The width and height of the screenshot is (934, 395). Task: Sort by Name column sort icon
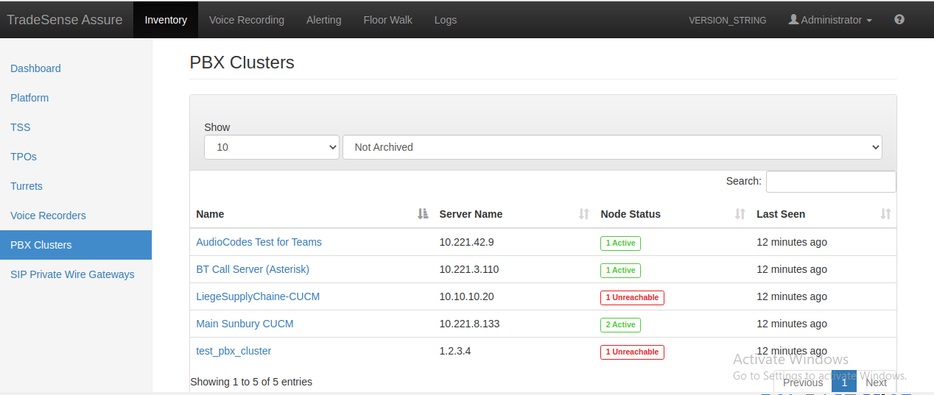point(423,214)
